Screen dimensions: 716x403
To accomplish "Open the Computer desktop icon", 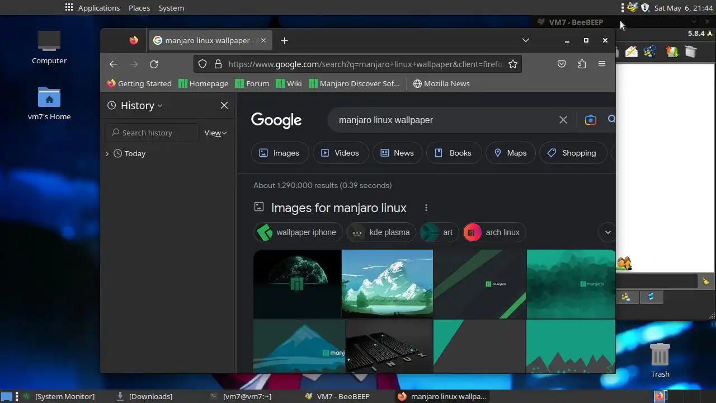I will pos(49,47).
